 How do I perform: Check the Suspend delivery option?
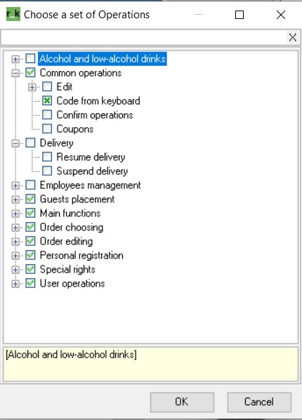click(47, 171)
